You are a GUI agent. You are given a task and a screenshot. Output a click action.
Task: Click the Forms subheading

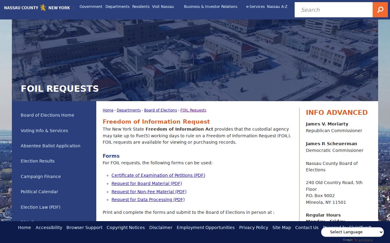tap(111, 156)
